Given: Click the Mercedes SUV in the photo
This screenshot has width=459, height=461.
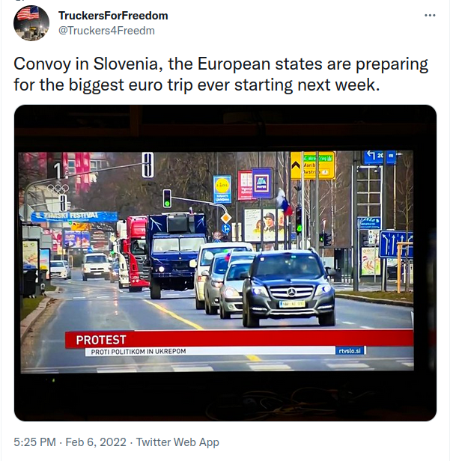Looking at the screenshot, I should (288, 288).
